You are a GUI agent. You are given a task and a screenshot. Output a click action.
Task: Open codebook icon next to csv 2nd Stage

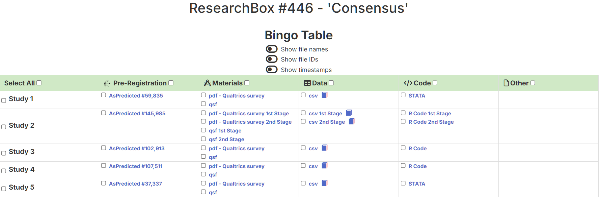[352, 121]
